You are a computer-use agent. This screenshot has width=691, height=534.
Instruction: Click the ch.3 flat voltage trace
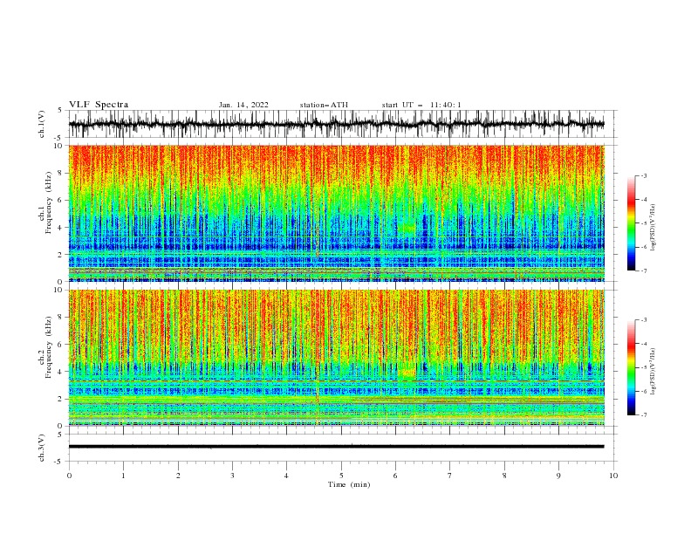click(x=336, y=447)
